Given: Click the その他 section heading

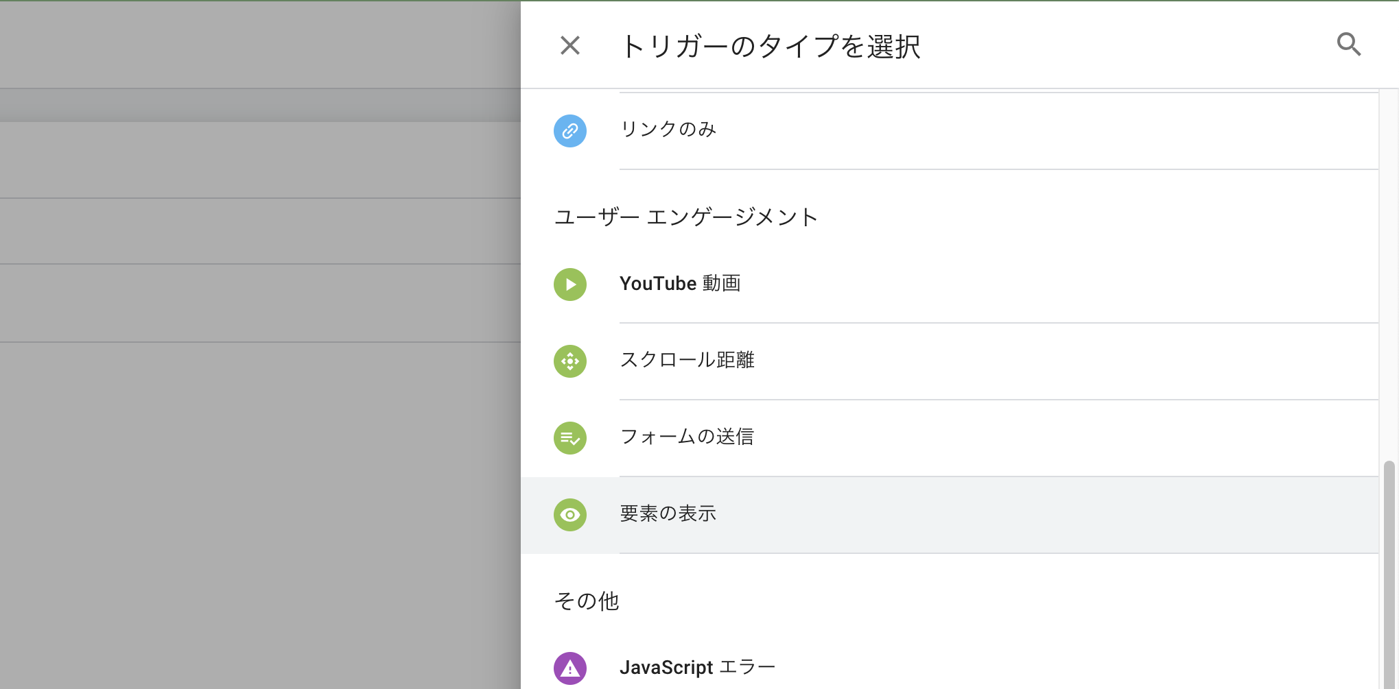Looking at the screenshot, I should [587, 601].
